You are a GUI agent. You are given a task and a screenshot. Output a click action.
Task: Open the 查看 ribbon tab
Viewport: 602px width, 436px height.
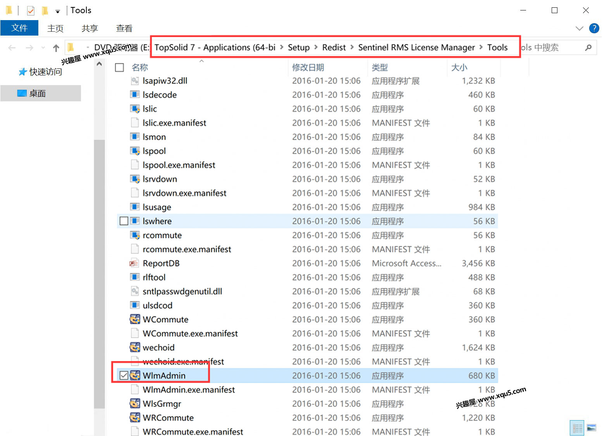pyautogui.click(x=124, y=28)
